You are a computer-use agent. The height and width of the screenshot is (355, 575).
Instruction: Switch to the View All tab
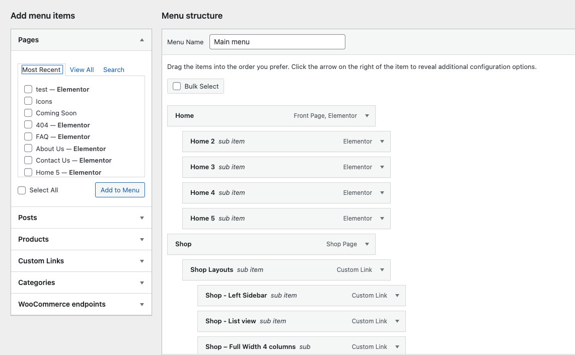[x=82, y=70]
